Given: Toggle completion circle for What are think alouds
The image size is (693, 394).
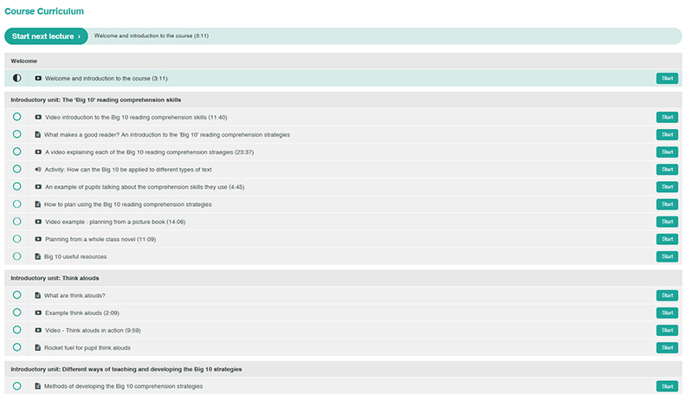Looking at the screenshot, I should click(x=16, y=294).
